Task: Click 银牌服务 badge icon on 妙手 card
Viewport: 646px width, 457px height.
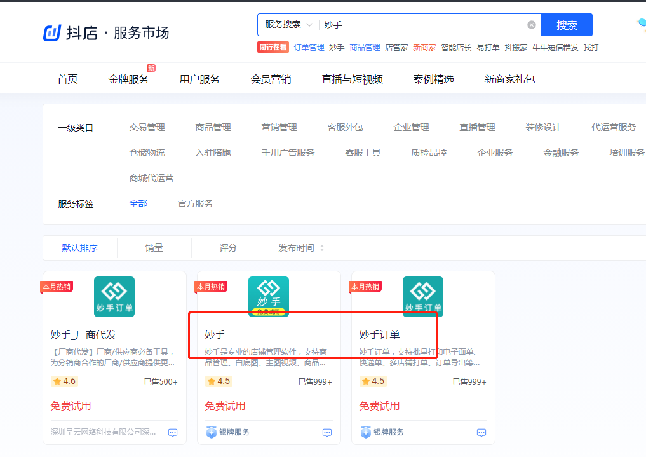Action: tap(212, 432)
